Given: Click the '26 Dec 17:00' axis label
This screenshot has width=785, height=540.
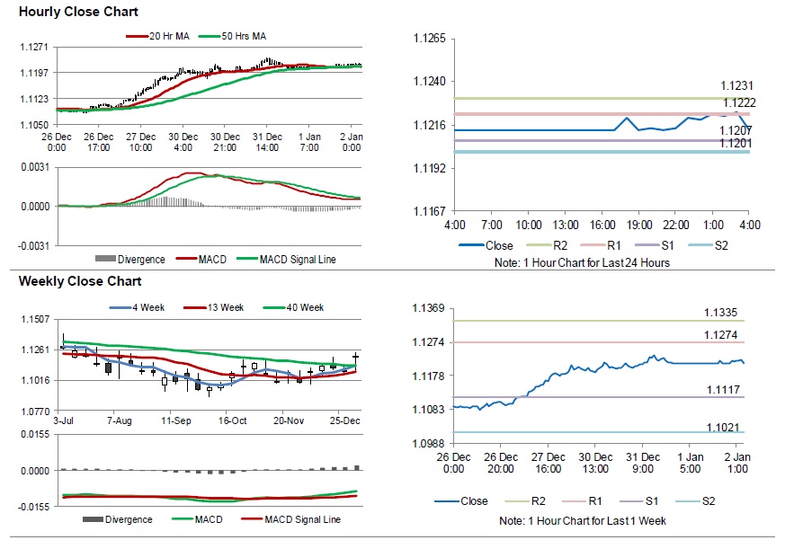Looking at the screenshot, I should (x=99, y=142).
